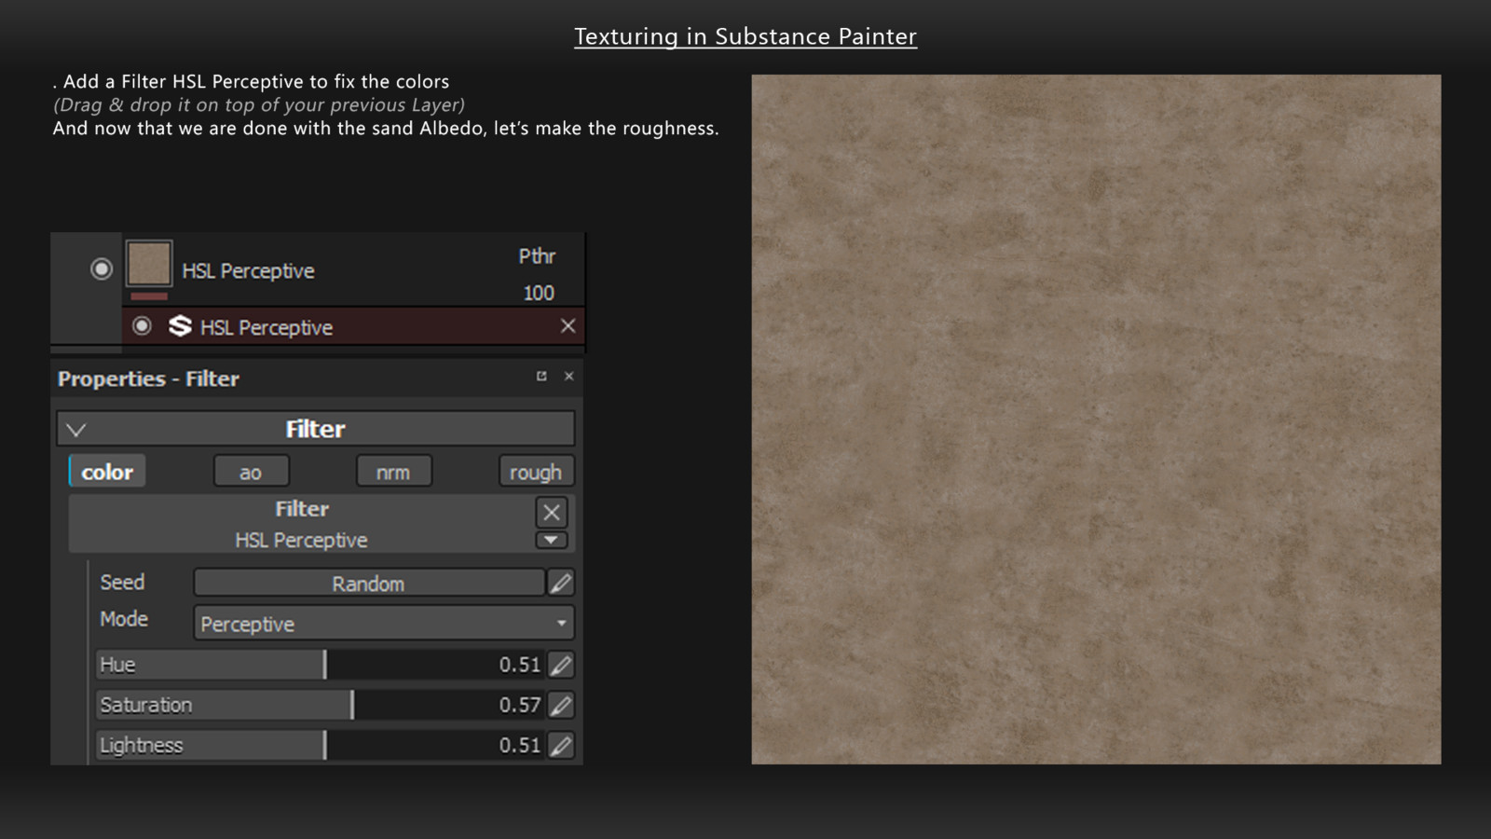Clear the assigned HSL Perceptive filter
Viewport: 1491px width, 839px height.
[x=552, y=512]
